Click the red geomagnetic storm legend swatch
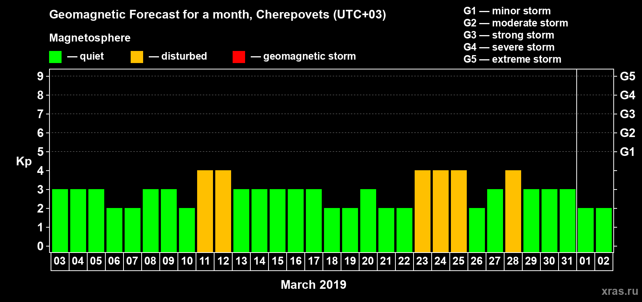The width and height of the screenshot is (642, 302). 239,57
